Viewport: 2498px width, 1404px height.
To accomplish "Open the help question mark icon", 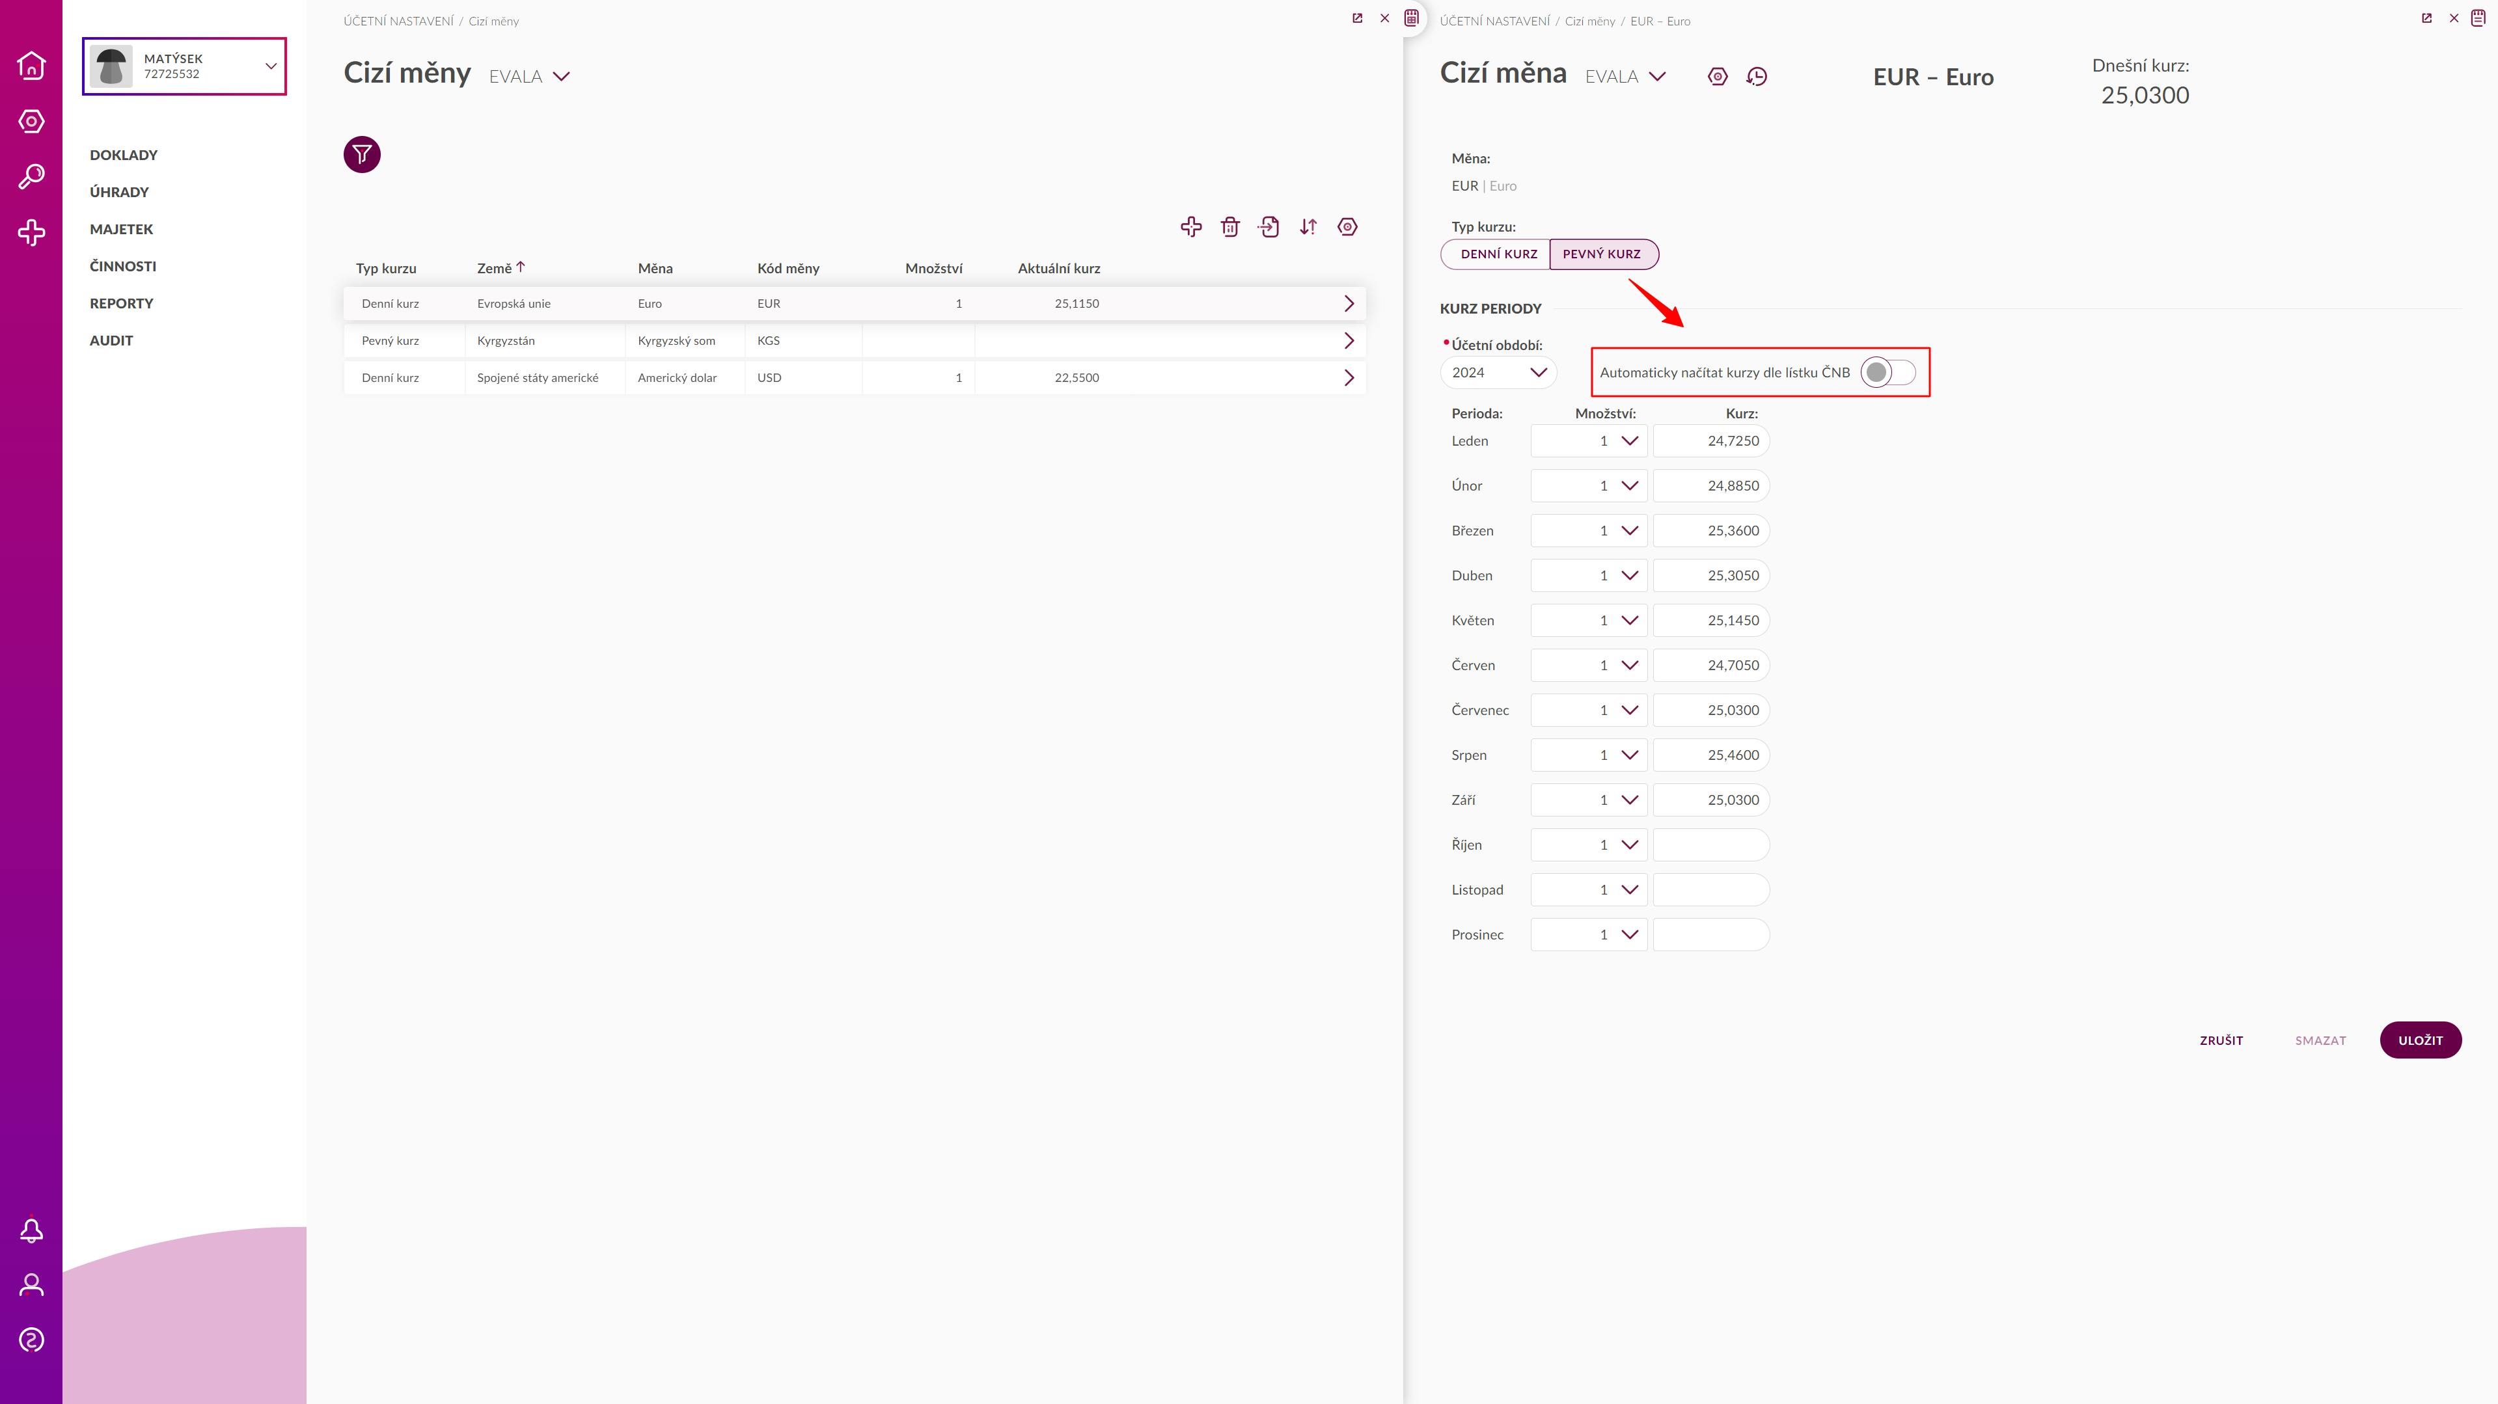I will (31, 1340).
